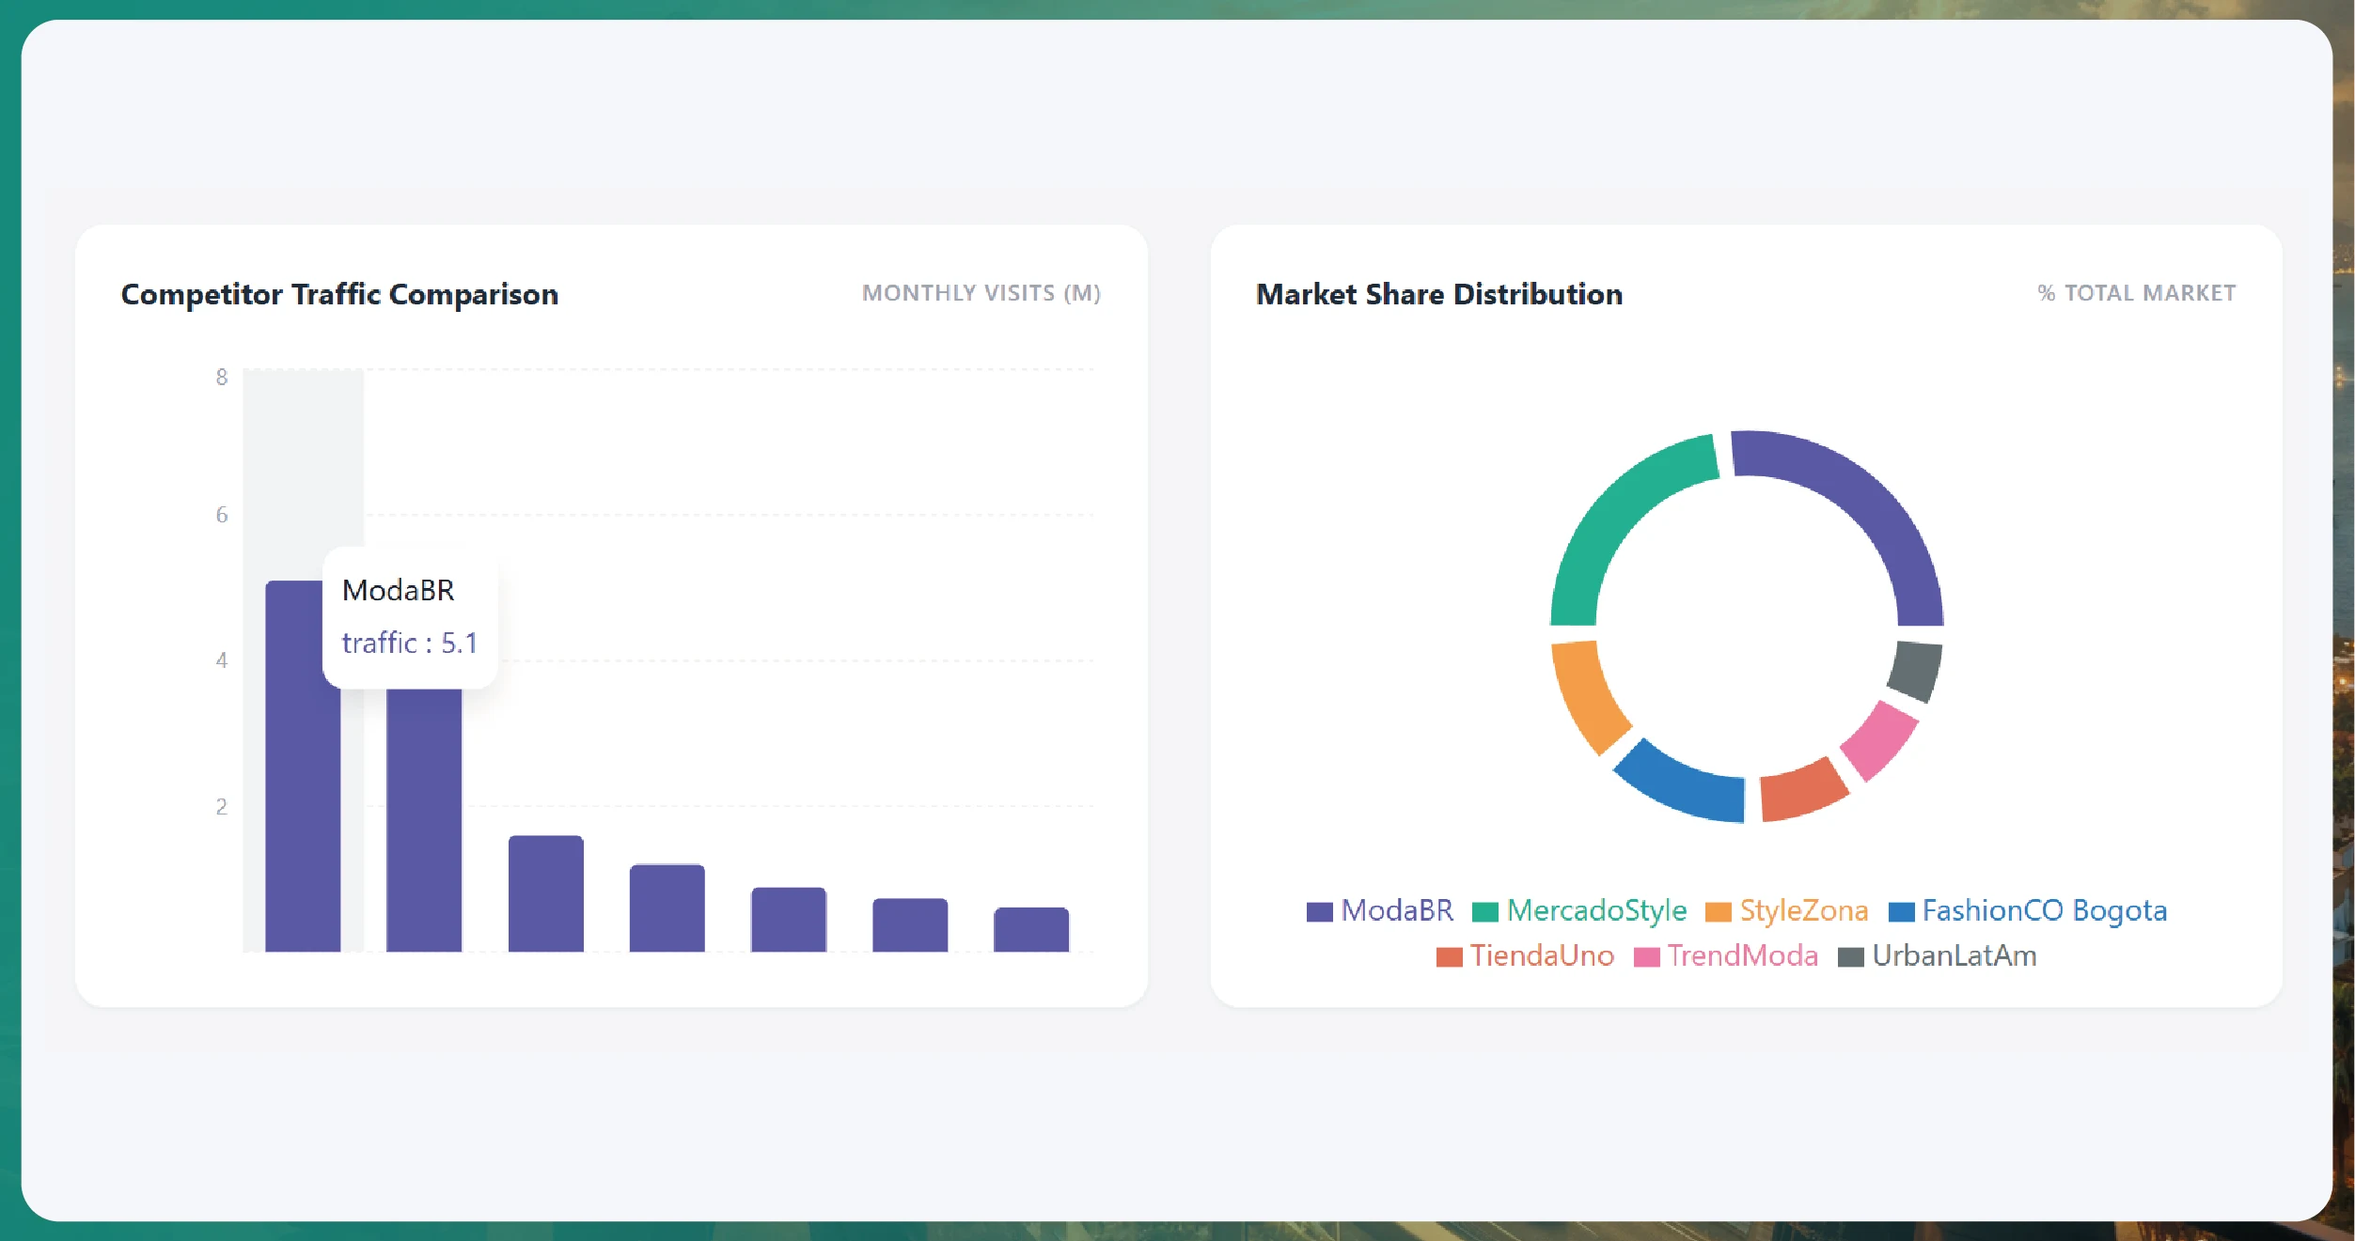Click the FashionCO Bogota blue legend marker
This screenshot has height=1241, width=2355.
coord(1902,910)
